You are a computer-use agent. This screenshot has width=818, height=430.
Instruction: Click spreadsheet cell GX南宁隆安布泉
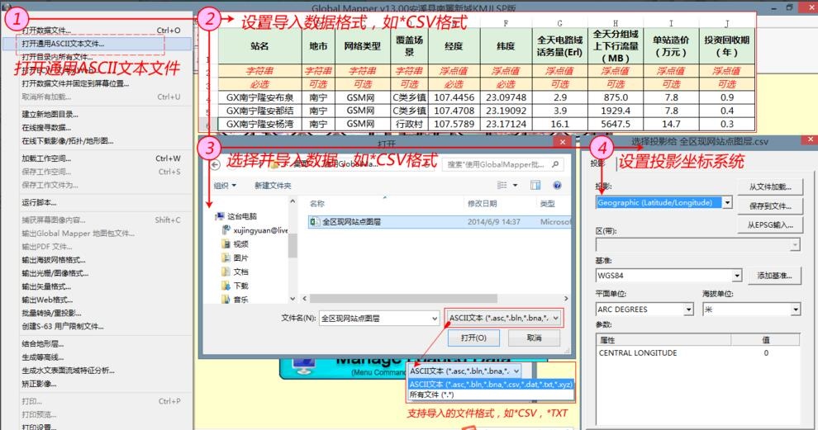pos(259,97)
